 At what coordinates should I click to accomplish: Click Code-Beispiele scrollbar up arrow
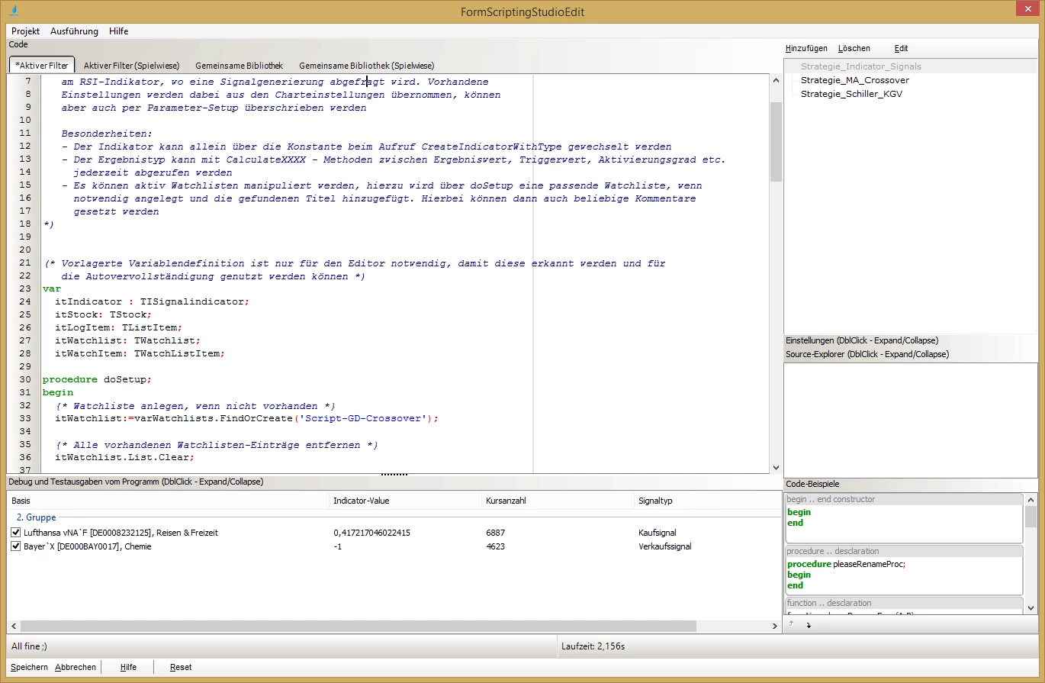pyautogui.click(x=1031, y=499)
